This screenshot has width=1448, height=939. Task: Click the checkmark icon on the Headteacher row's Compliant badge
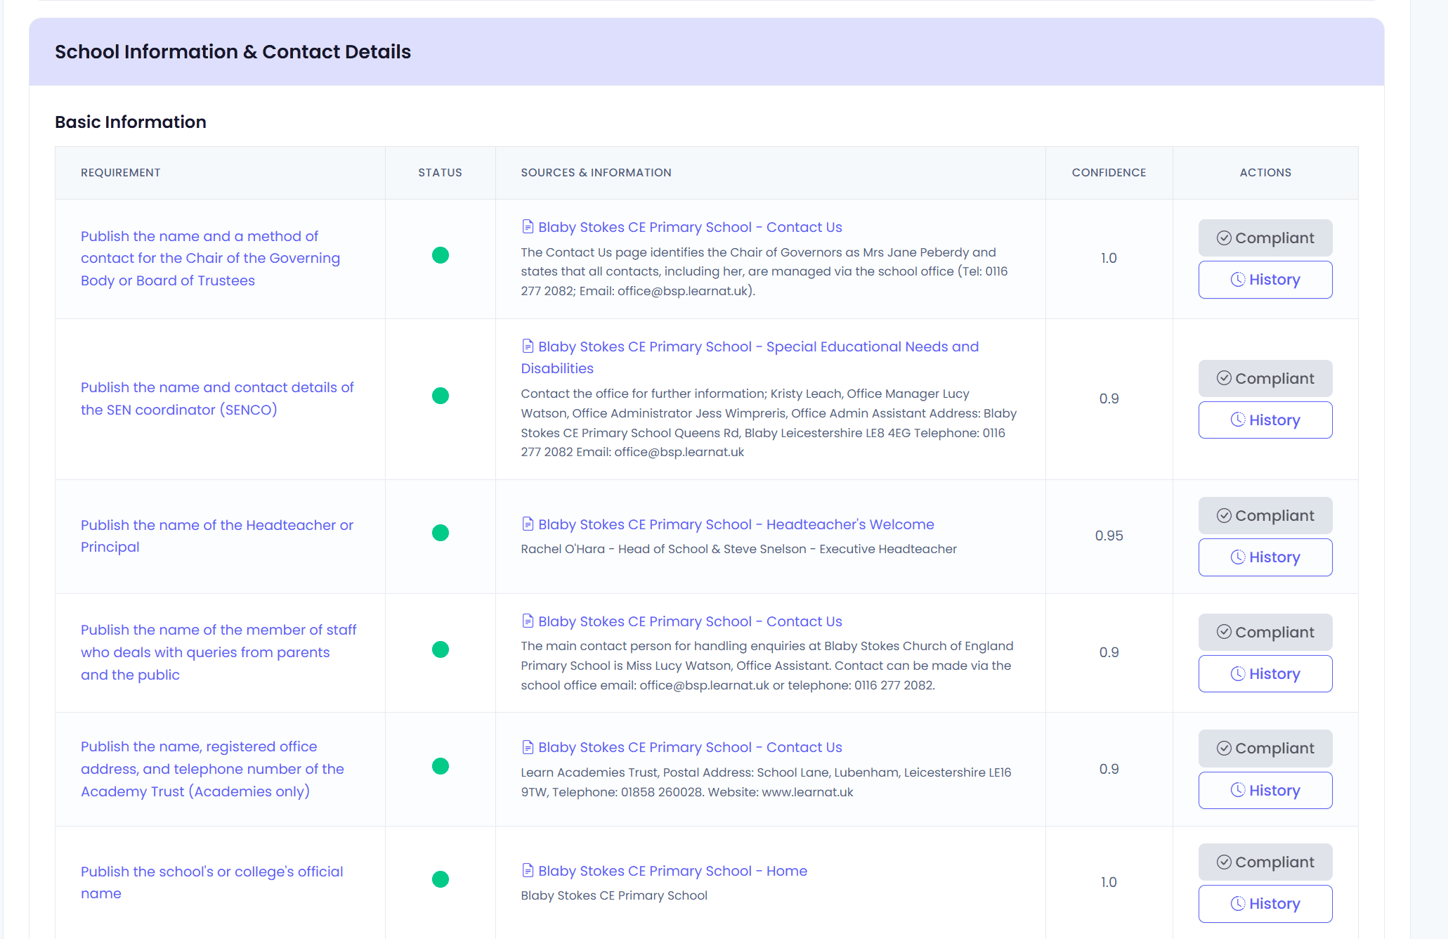pyautogui.click(x=1224, y=515)
